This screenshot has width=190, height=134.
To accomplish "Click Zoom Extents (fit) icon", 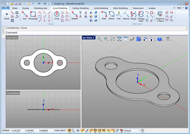I will [x=119, y=39].
